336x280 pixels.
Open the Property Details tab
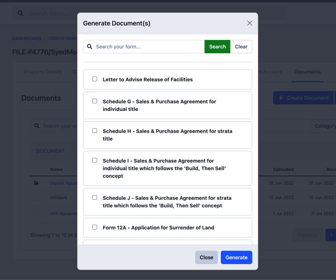click(43, 72)
